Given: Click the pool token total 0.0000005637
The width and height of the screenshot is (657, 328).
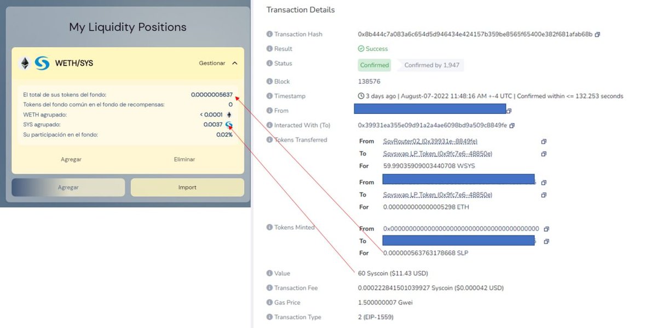Looking at the screenshot, I should pyautogui.click(x=212, y=95).
